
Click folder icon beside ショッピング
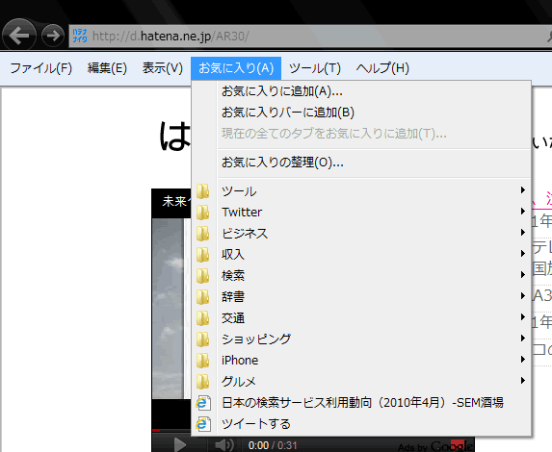[202, 339]
